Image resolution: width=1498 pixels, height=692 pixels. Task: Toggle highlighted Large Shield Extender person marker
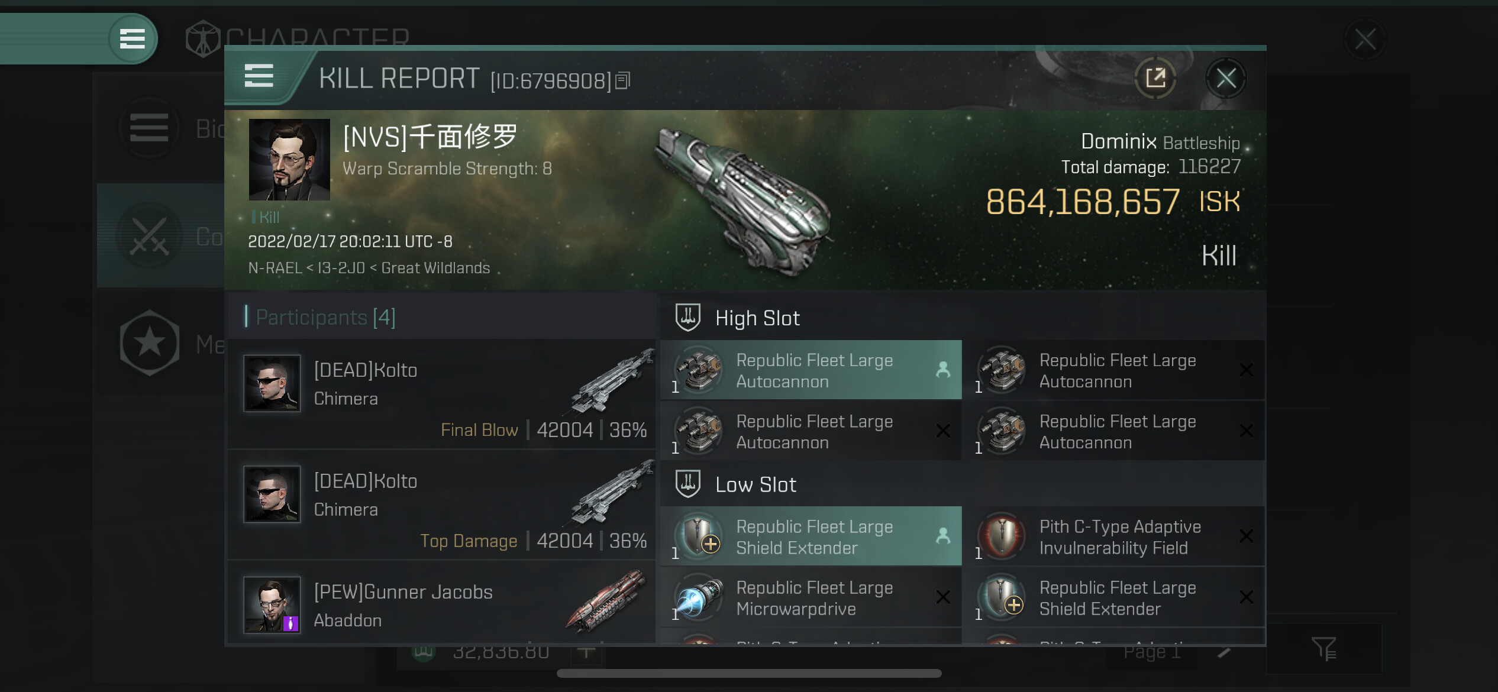943,536
